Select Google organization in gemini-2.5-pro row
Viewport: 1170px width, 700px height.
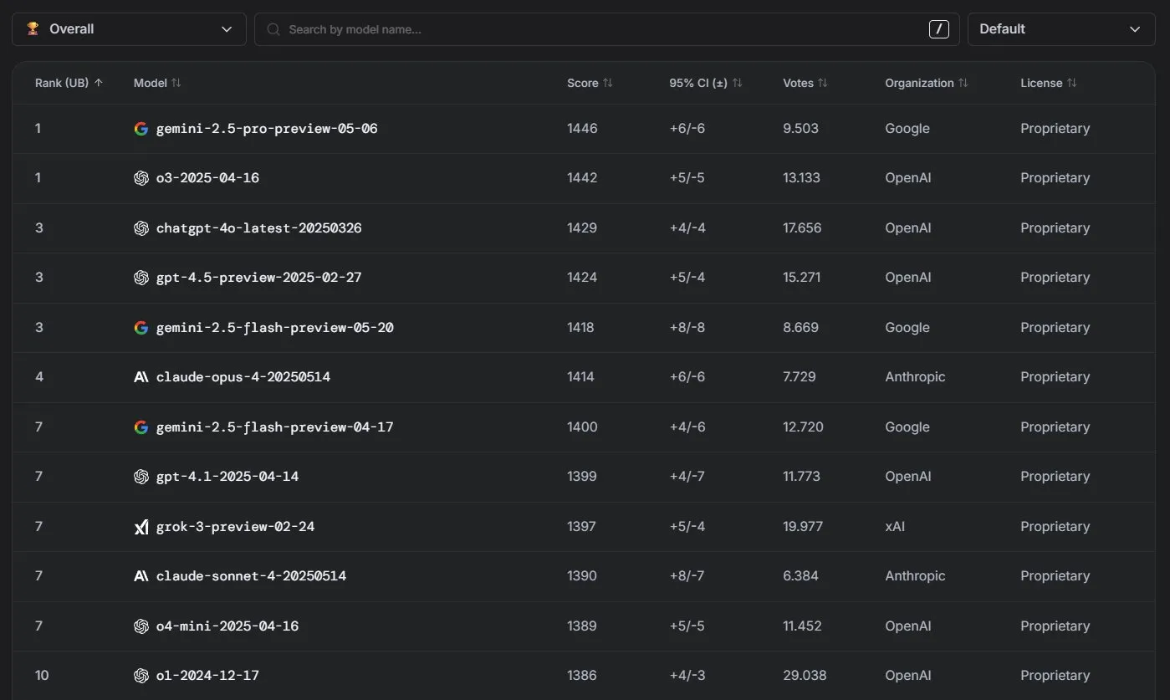(907, 129)
